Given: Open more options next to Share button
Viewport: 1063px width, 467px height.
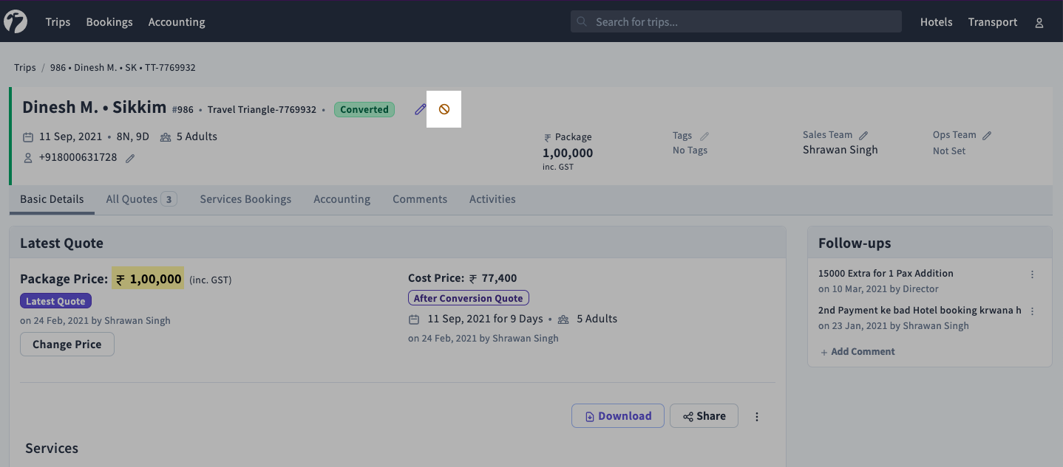Looking at the screenshot, I should (757, 417).
